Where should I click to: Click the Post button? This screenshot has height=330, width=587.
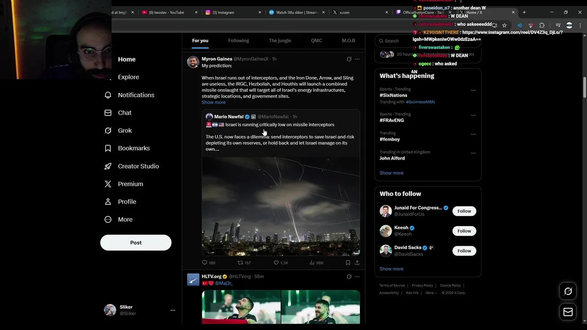[x=136, y=242]
